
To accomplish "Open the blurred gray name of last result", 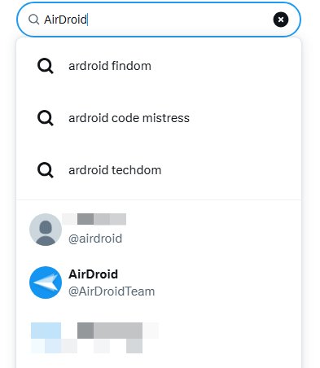I will coord(110,331).
